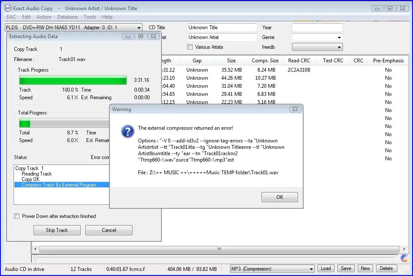Click OK in the Warning dialog
The height and width of the screenshot is (276, 413).
[280, 197]
